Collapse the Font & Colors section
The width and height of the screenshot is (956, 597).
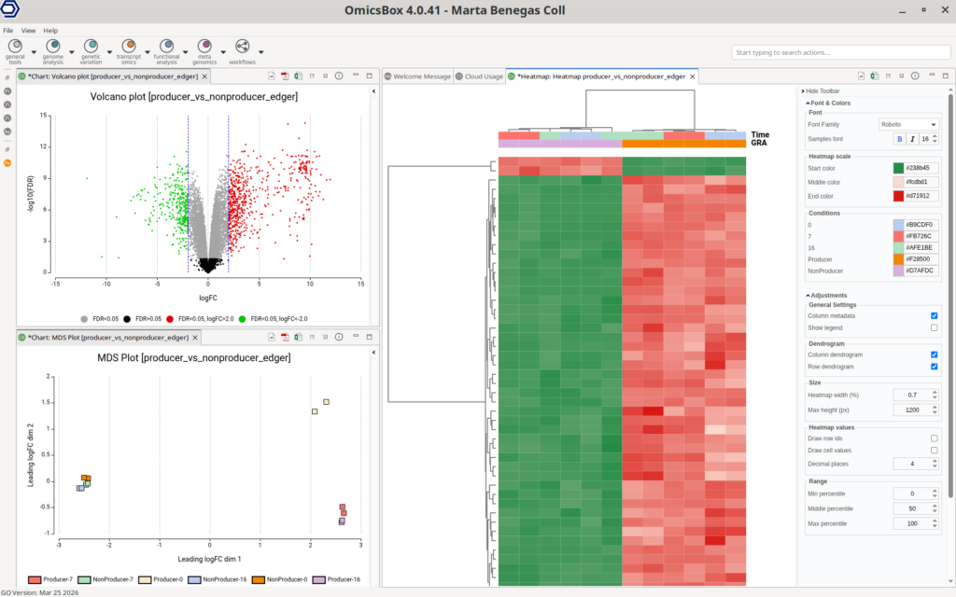point(808,103)
